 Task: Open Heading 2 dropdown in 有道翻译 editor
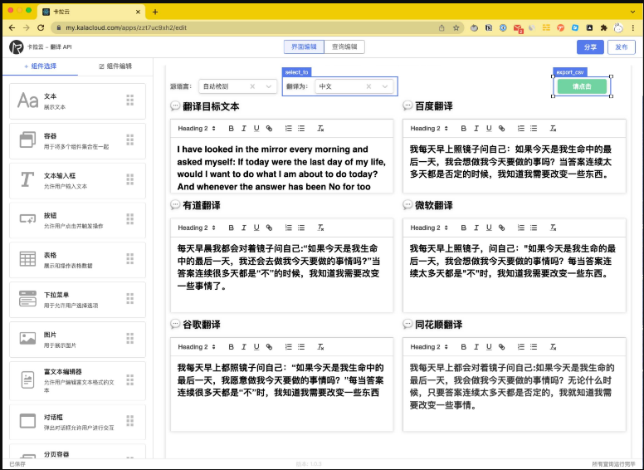coord(197,228)
